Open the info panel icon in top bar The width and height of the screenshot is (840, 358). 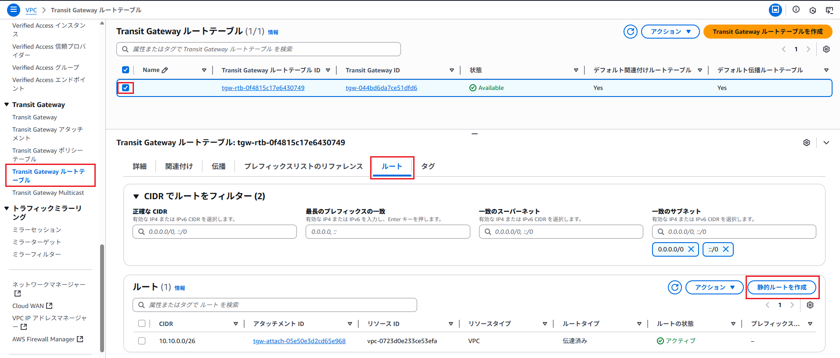pos(796,10)
